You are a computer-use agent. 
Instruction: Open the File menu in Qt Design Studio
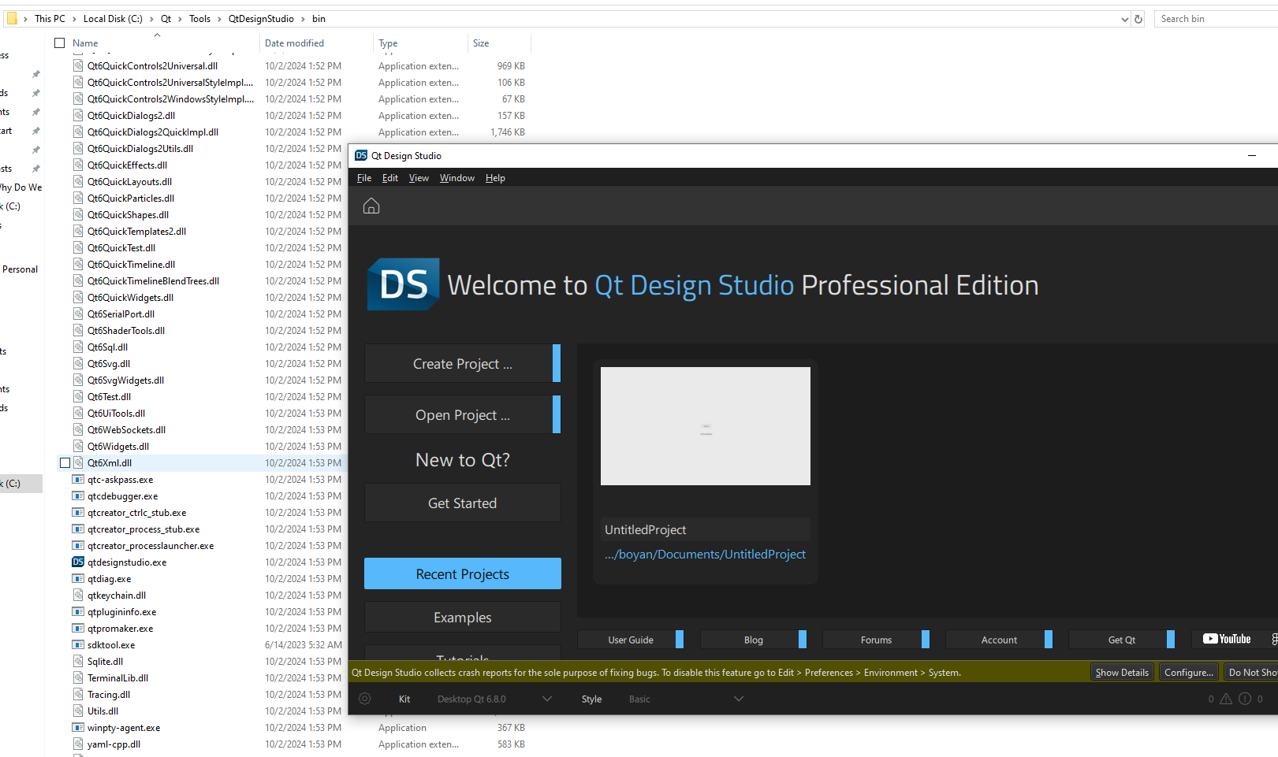pos(364,178)
